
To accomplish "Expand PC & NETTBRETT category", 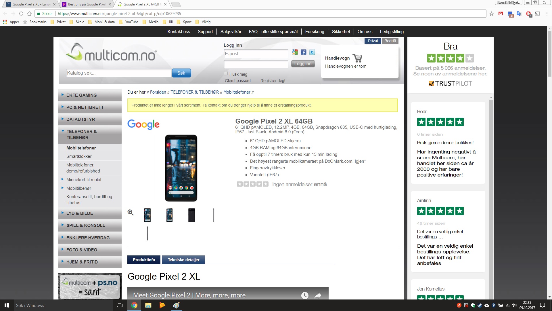I will coord(90,107).
